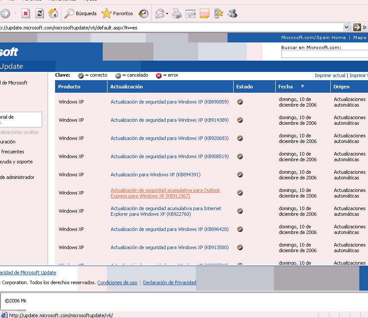Click status checkmark for KB920683
The height and width of the screenshot is (318, 368).
(x=240, y=138)
